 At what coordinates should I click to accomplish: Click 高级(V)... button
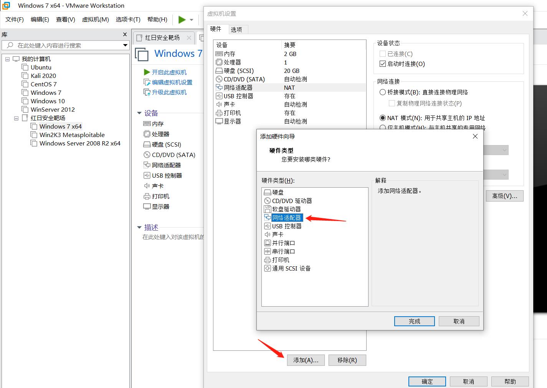pyautogui.click(x=505, y=196)
